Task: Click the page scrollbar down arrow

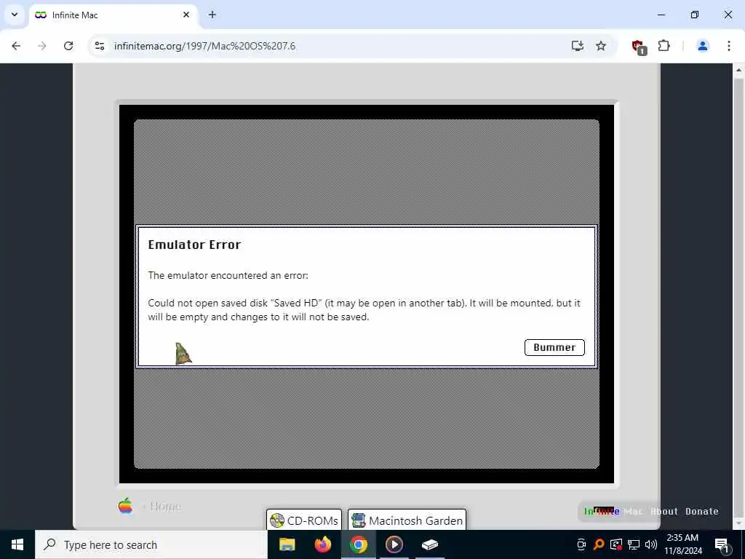Action: pyautogui.click(x=738, y=523)
